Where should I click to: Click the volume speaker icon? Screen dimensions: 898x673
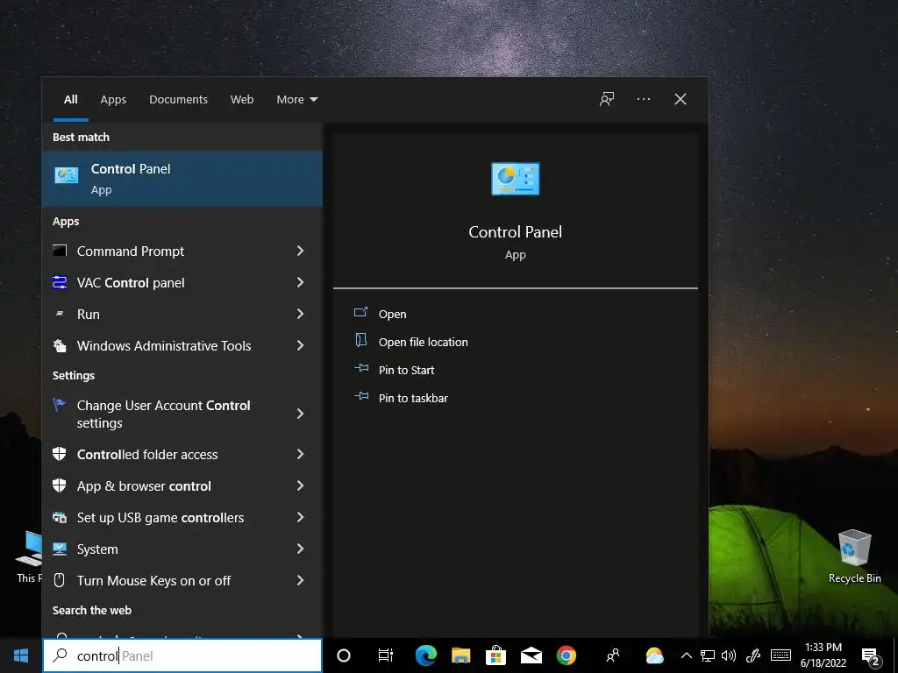tap(729, 655)
